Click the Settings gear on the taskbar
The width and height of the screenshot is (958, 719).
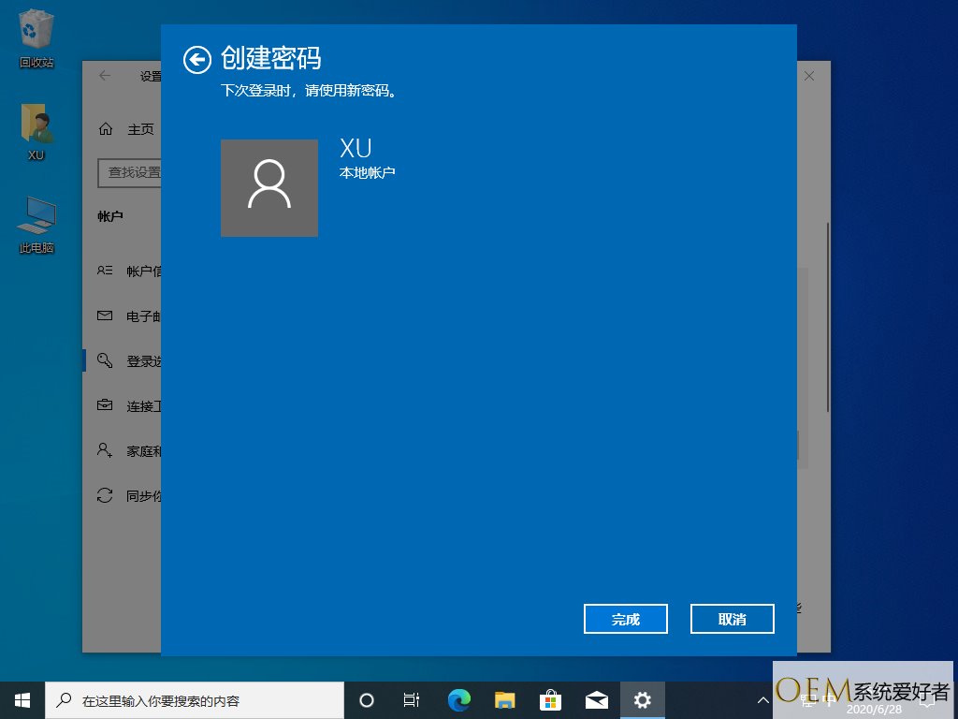[x=642, y=699]
